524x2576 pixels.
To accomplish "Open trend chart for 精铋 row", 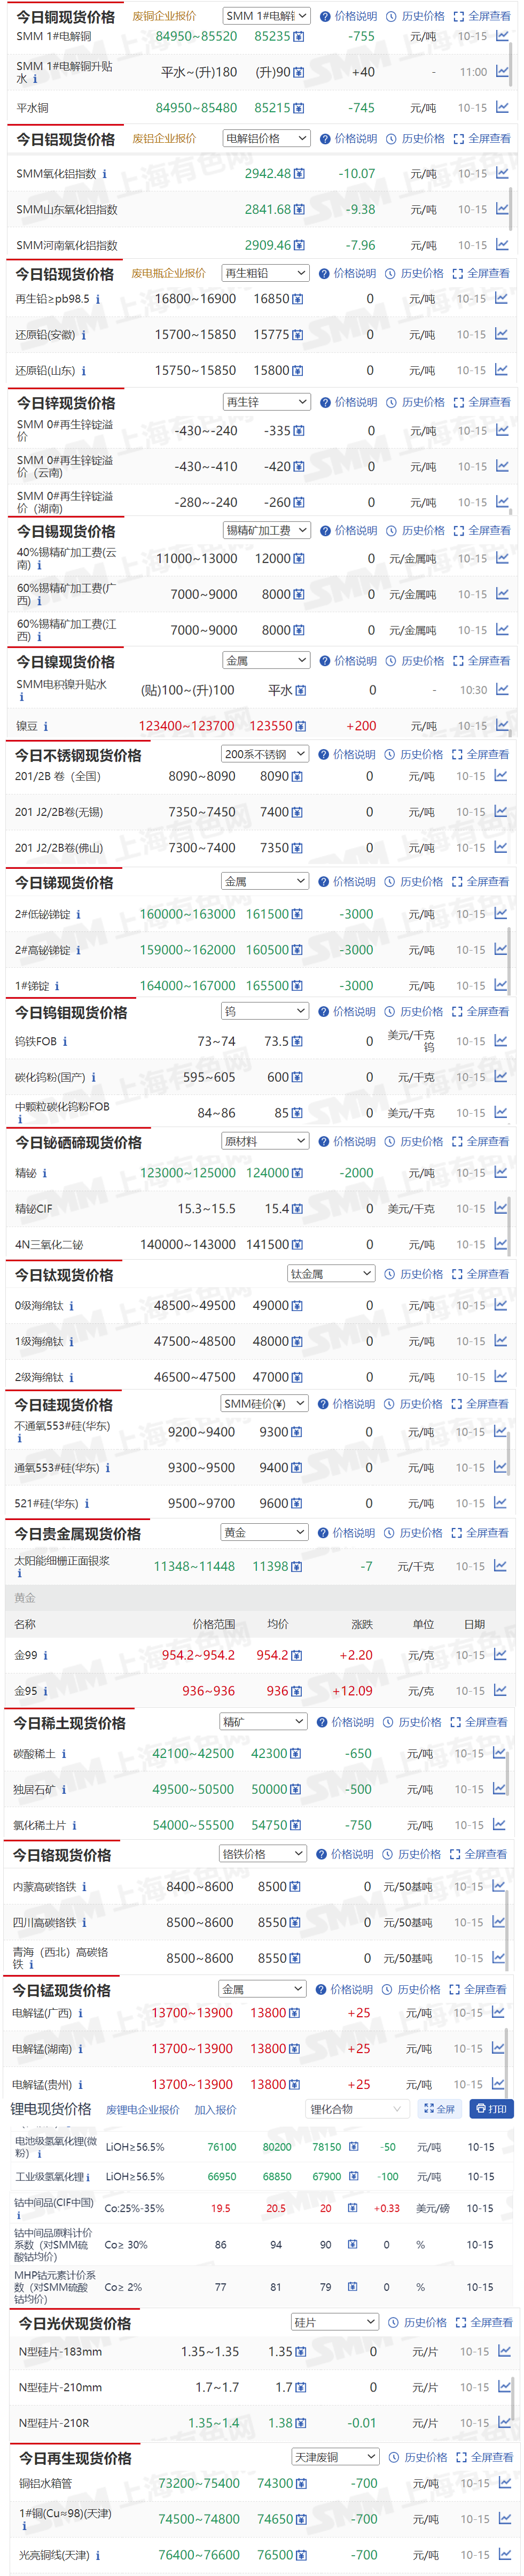I will [502, 1172].
